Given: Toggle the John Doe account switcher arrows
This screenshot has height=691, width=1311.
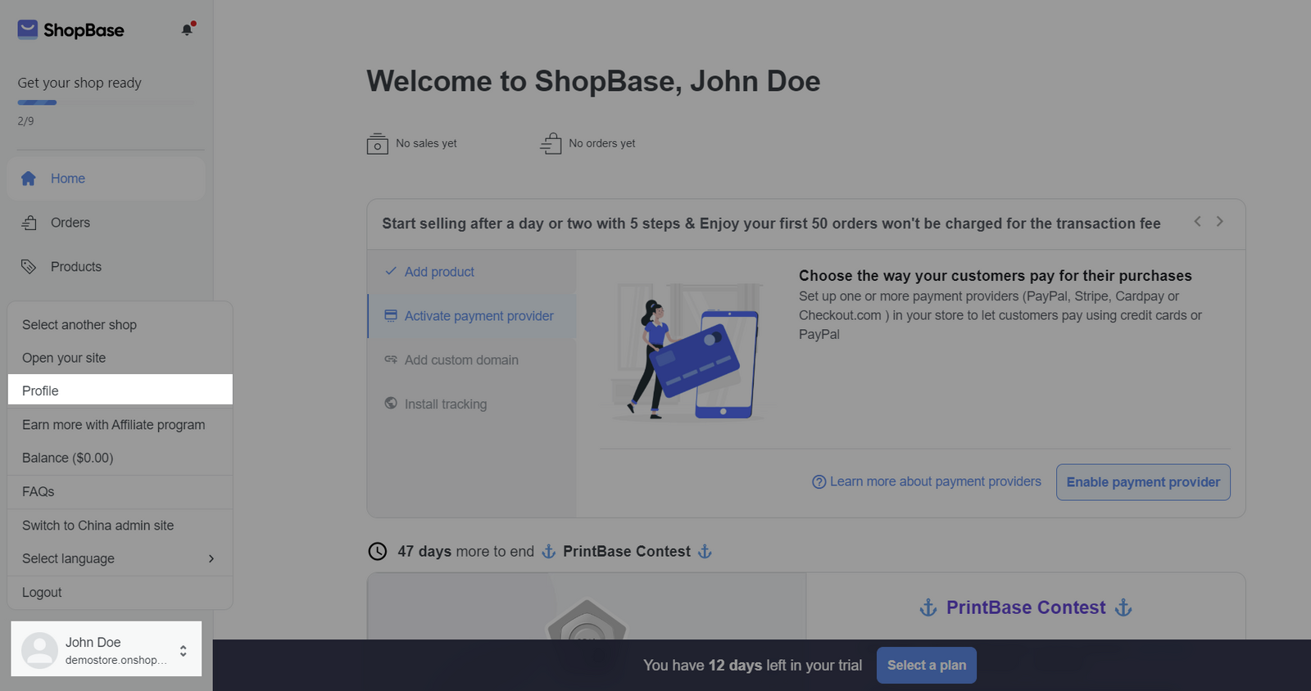Looking at the screenshot, I should (x=184, y=651).
